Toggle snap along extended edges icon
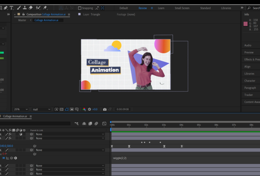 tap(97, 8)
